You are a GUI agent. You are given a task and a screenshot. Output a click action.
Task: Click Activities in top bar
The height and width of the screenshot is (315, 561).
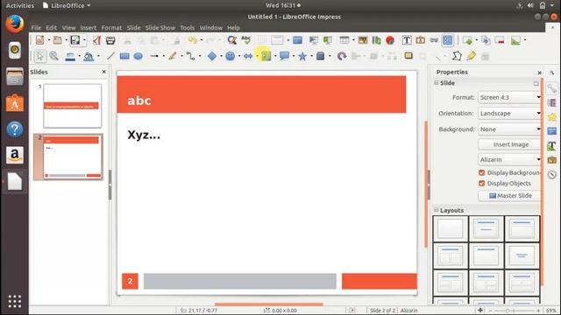[x=20, y=6]
